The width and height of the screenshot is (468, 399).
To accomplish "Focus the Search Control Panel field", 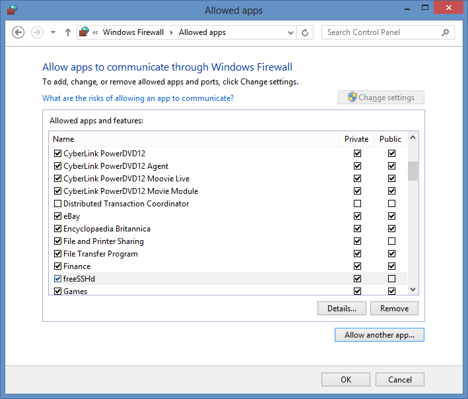I will pyautogui.click(x=387, y=32).
